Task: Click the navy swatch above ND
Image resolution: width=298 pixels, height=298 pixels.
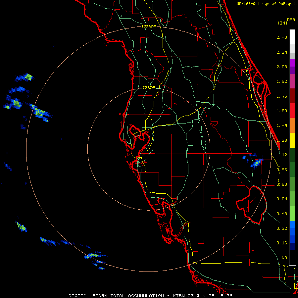Action: [292, 246]
